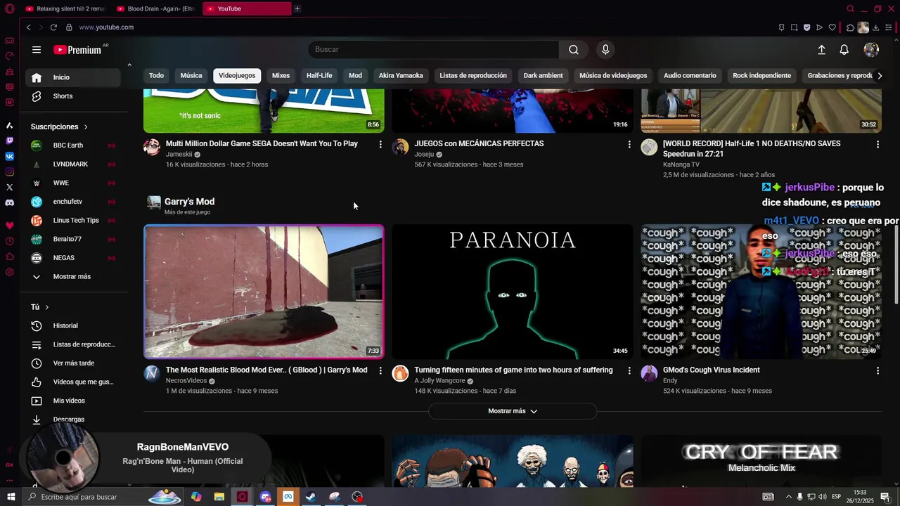Open the browser extensions cube icon
This screenshot has width=900, height=506.
click(x=850, y=27)
